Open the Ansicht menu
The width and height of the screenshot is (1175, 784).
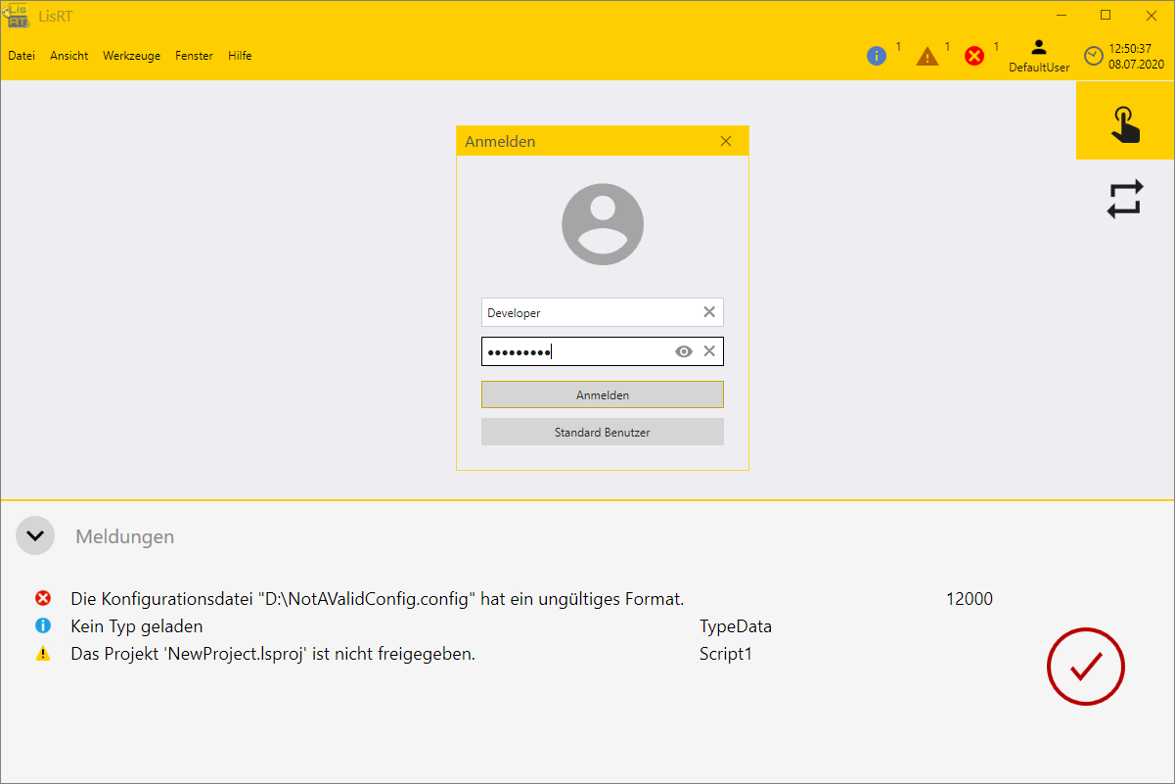coord(69,56)
